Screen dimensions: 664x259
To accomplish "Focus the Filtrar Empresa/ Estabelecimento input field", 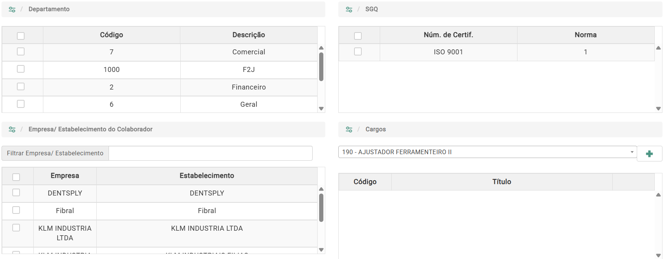I will [210, 153].
